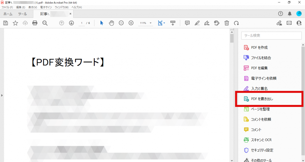The height and width of the screenshot is (162, 305).
Task: Select the arrow selection tool
Action: pos(102,23)
